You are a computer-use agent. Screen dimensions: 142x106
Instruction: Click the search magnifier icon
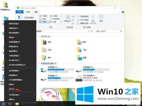tap(121, 31)
